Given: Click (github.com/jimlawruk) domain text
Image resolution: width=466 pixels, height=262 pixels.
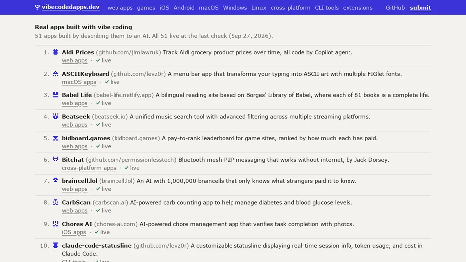Looking at the screenshot, I should [128, 52].
